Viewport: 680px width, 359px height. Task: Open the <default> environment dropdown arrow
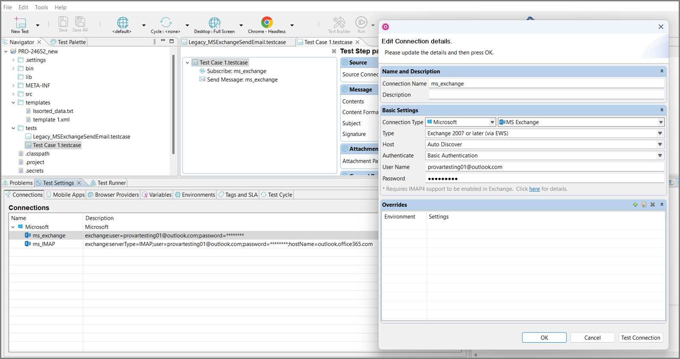(144, 25)
